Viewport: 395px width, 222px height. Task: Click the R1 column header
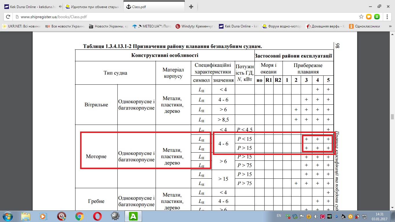coord(269,80)
